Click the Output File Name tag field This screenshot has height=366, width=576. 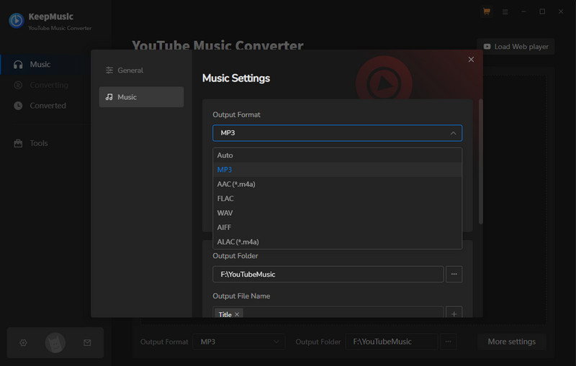click(328, 314)
